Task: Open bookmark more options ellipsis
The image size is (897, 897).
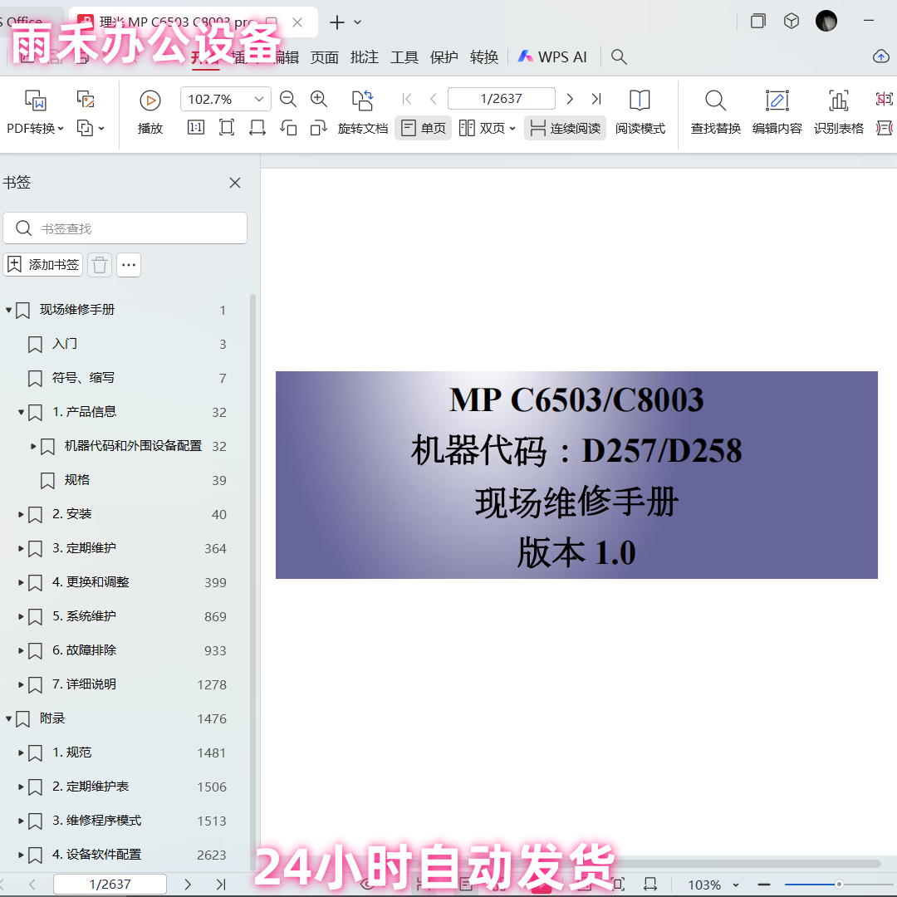Action: tap(129, 265)
